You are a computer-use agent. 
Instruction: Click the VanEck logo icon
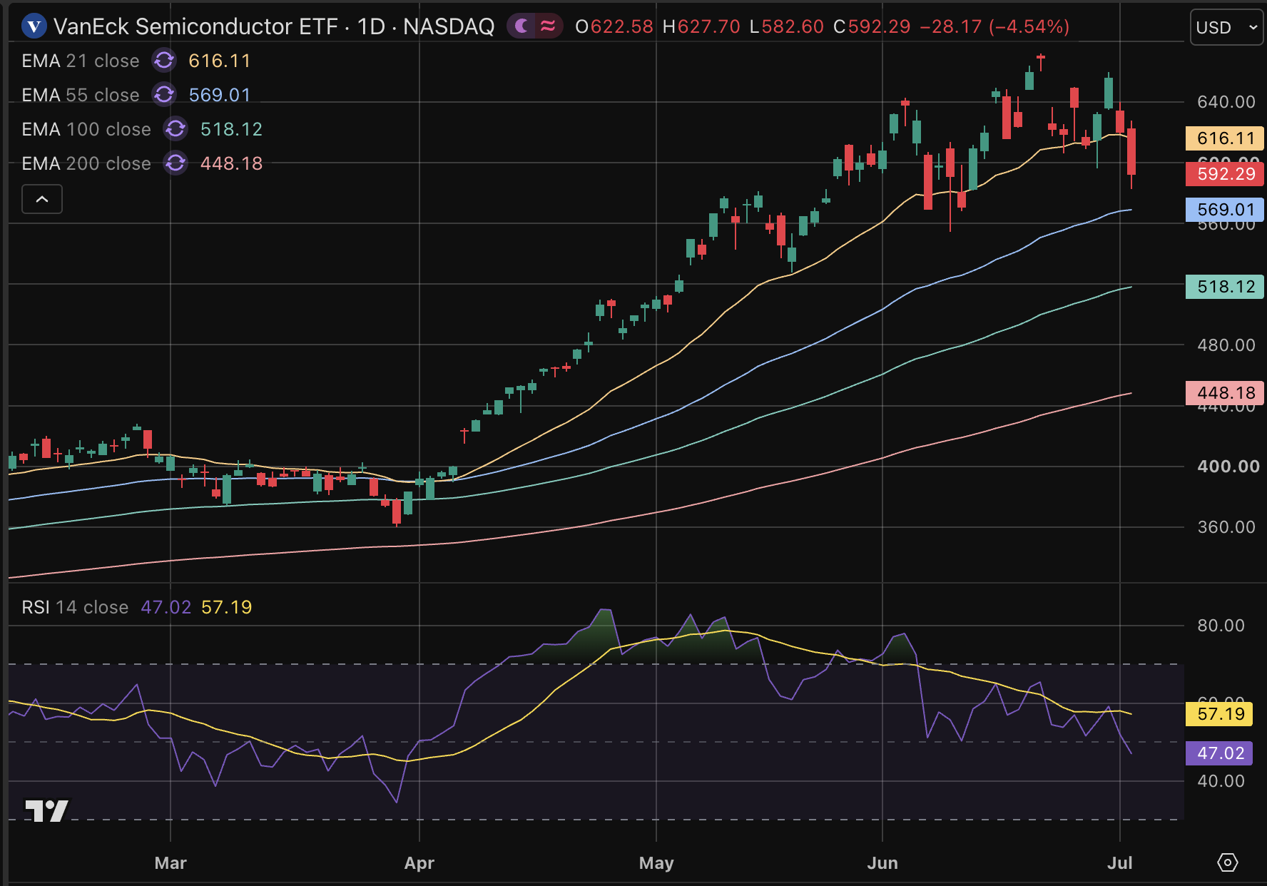tap(34, 27)
